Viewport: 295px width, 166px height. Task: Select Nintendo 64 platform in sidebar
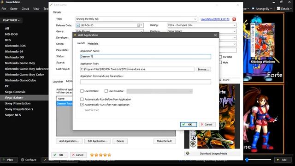point(14,51)
